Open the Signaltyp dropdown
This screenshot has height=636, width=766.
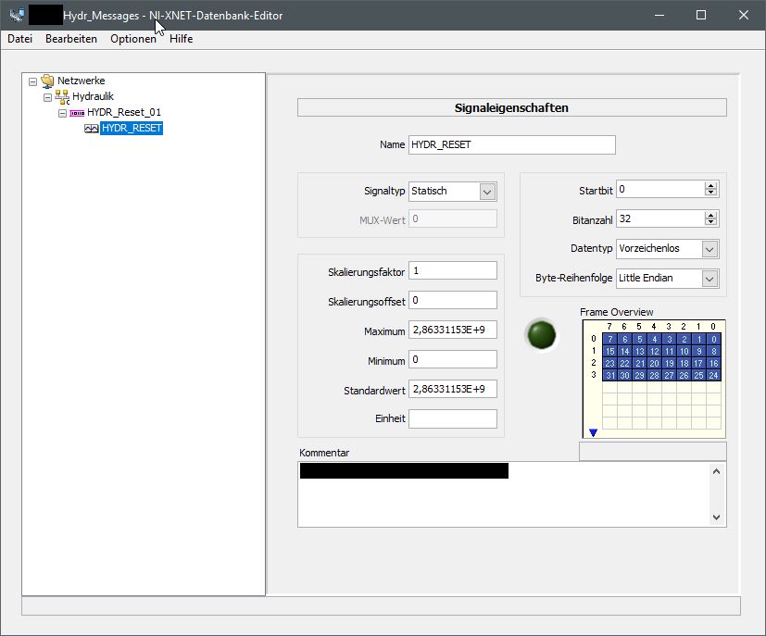pyautogui.click(x=488, y=191)
